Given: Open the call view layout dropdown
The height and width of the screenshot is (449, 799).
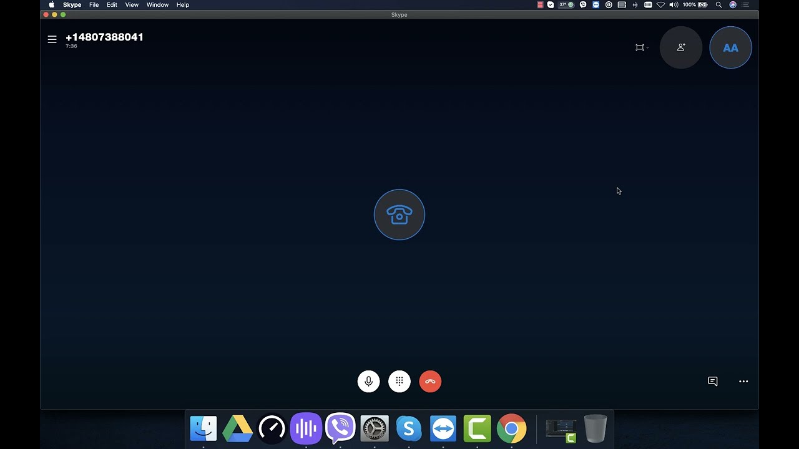Looking at the screenshot, I should [x=642, y=47].
